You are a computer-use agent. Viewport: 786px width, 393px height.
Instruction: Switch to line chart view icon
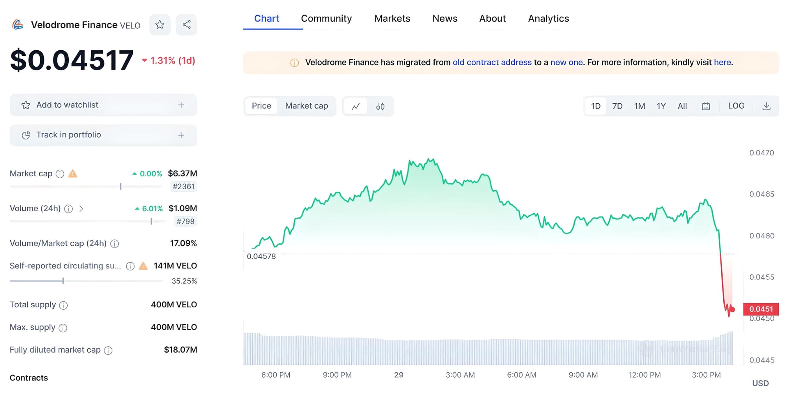356,106
